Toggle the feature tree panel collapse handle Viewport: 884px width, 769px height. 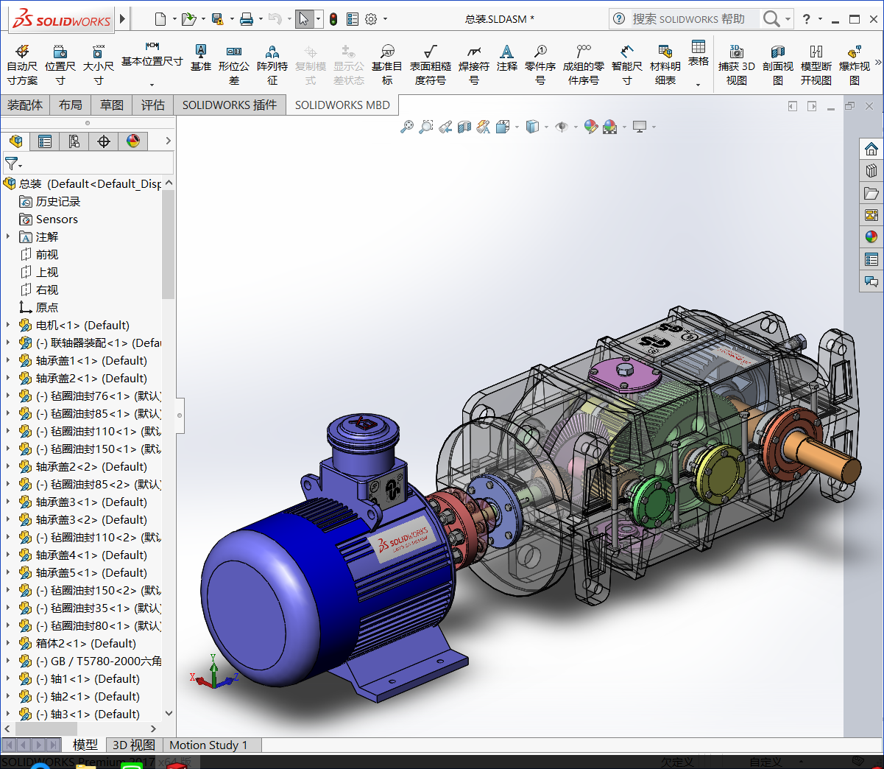pos(179,415)
